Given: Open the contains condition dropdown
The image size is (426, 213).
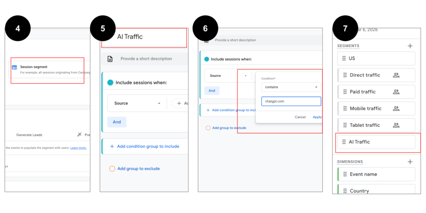Looking at the screenshot, I should 291,87.
